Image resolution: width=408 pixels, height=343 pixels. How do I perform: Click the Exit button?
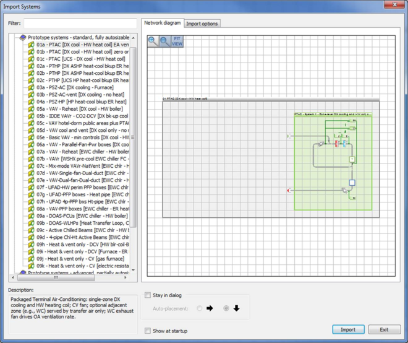coord(384,329)
